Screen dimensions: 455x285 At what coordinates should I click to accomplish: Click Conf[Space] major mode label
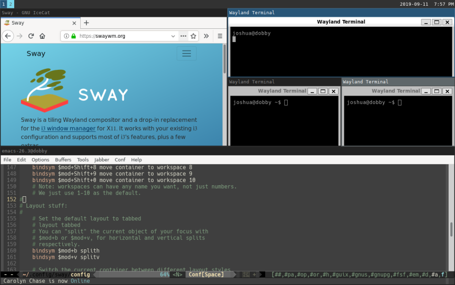tap(206, 275)
